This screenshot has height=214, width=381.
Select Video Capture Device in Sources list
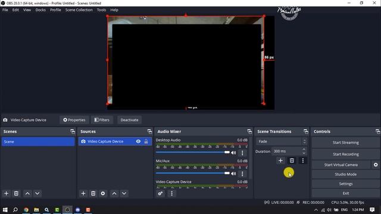click(x=115, y=141)
